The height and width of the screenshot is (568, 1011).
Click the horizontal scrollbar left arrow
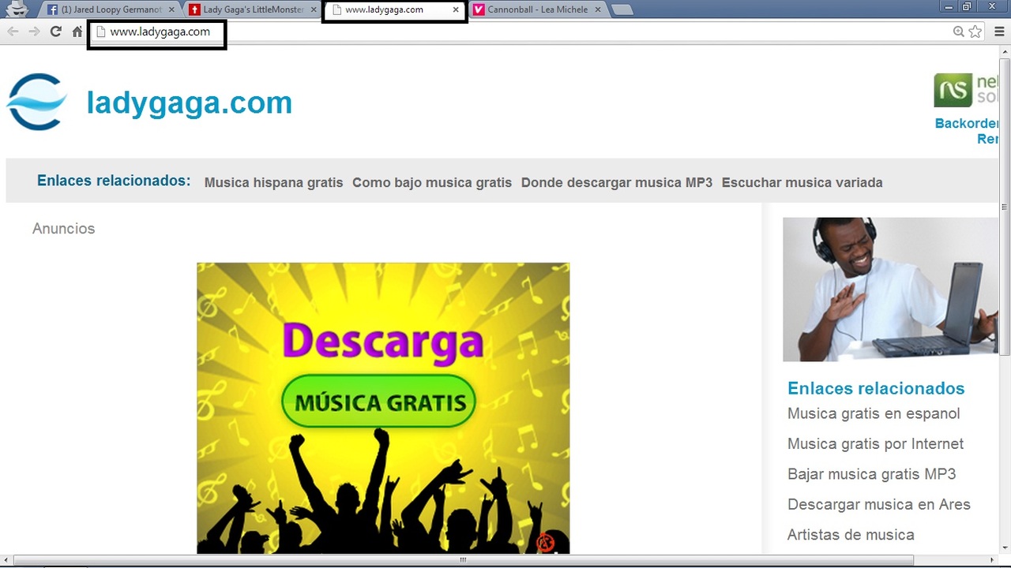click(6, 560)
